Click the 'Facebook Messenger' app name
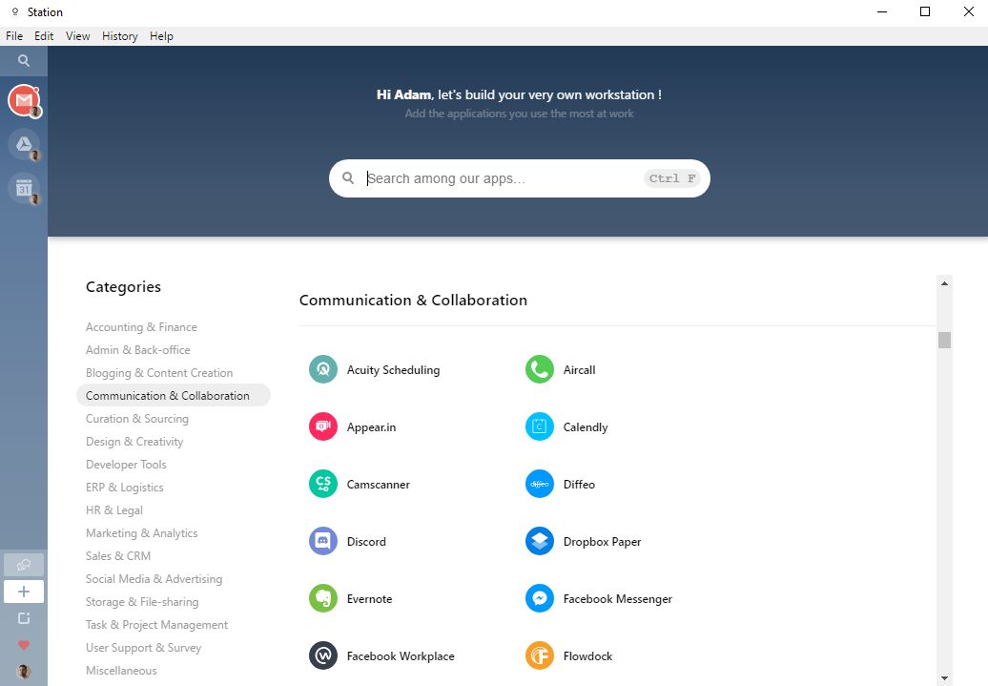This screenshot has width=988, height=686. (618, 599)
